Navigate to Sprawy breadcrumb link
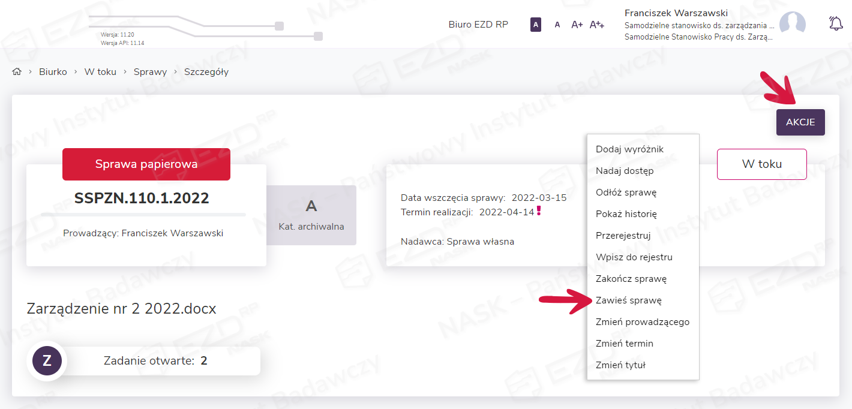This screenshot has height=409, width=852. point(150,72)
